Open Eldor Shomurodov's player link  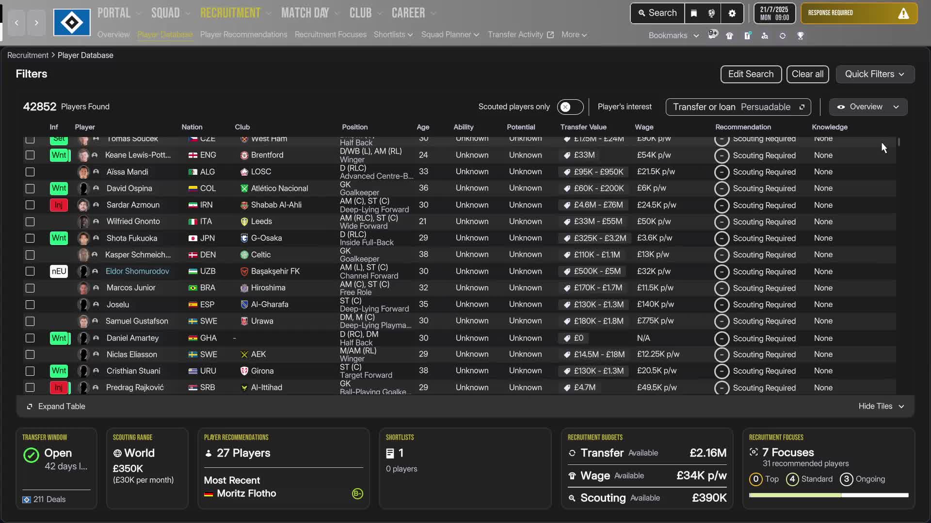(137, 271)
